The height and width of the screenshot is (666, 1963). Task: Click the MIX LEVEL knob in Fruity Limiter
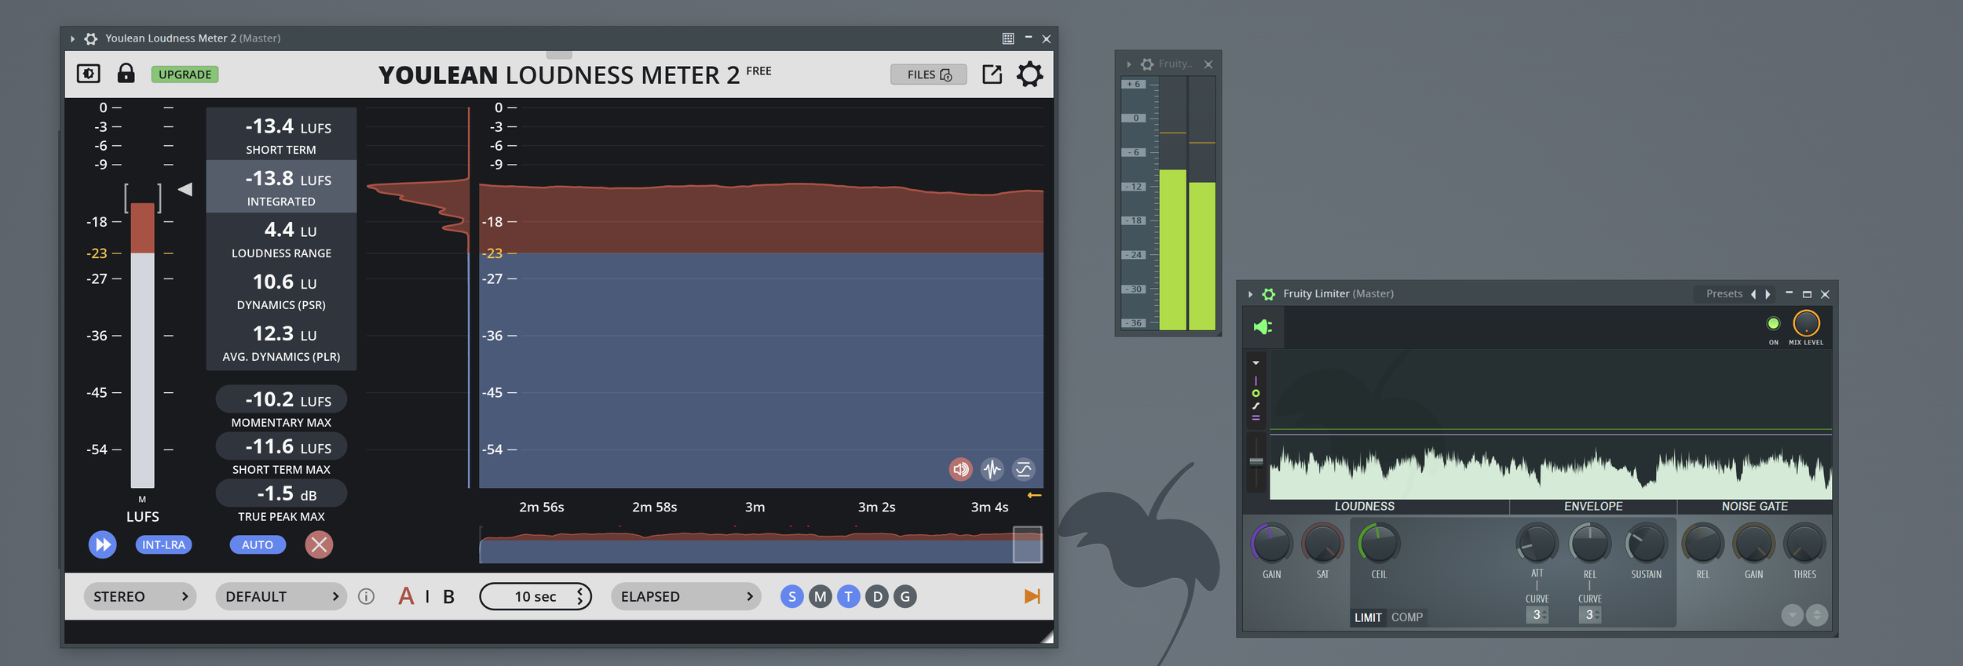tap(1806, 323)
